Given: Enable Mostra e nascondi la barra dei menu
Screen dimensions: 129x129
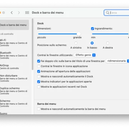Looking at the screenshot, I should tap(39, 109).
